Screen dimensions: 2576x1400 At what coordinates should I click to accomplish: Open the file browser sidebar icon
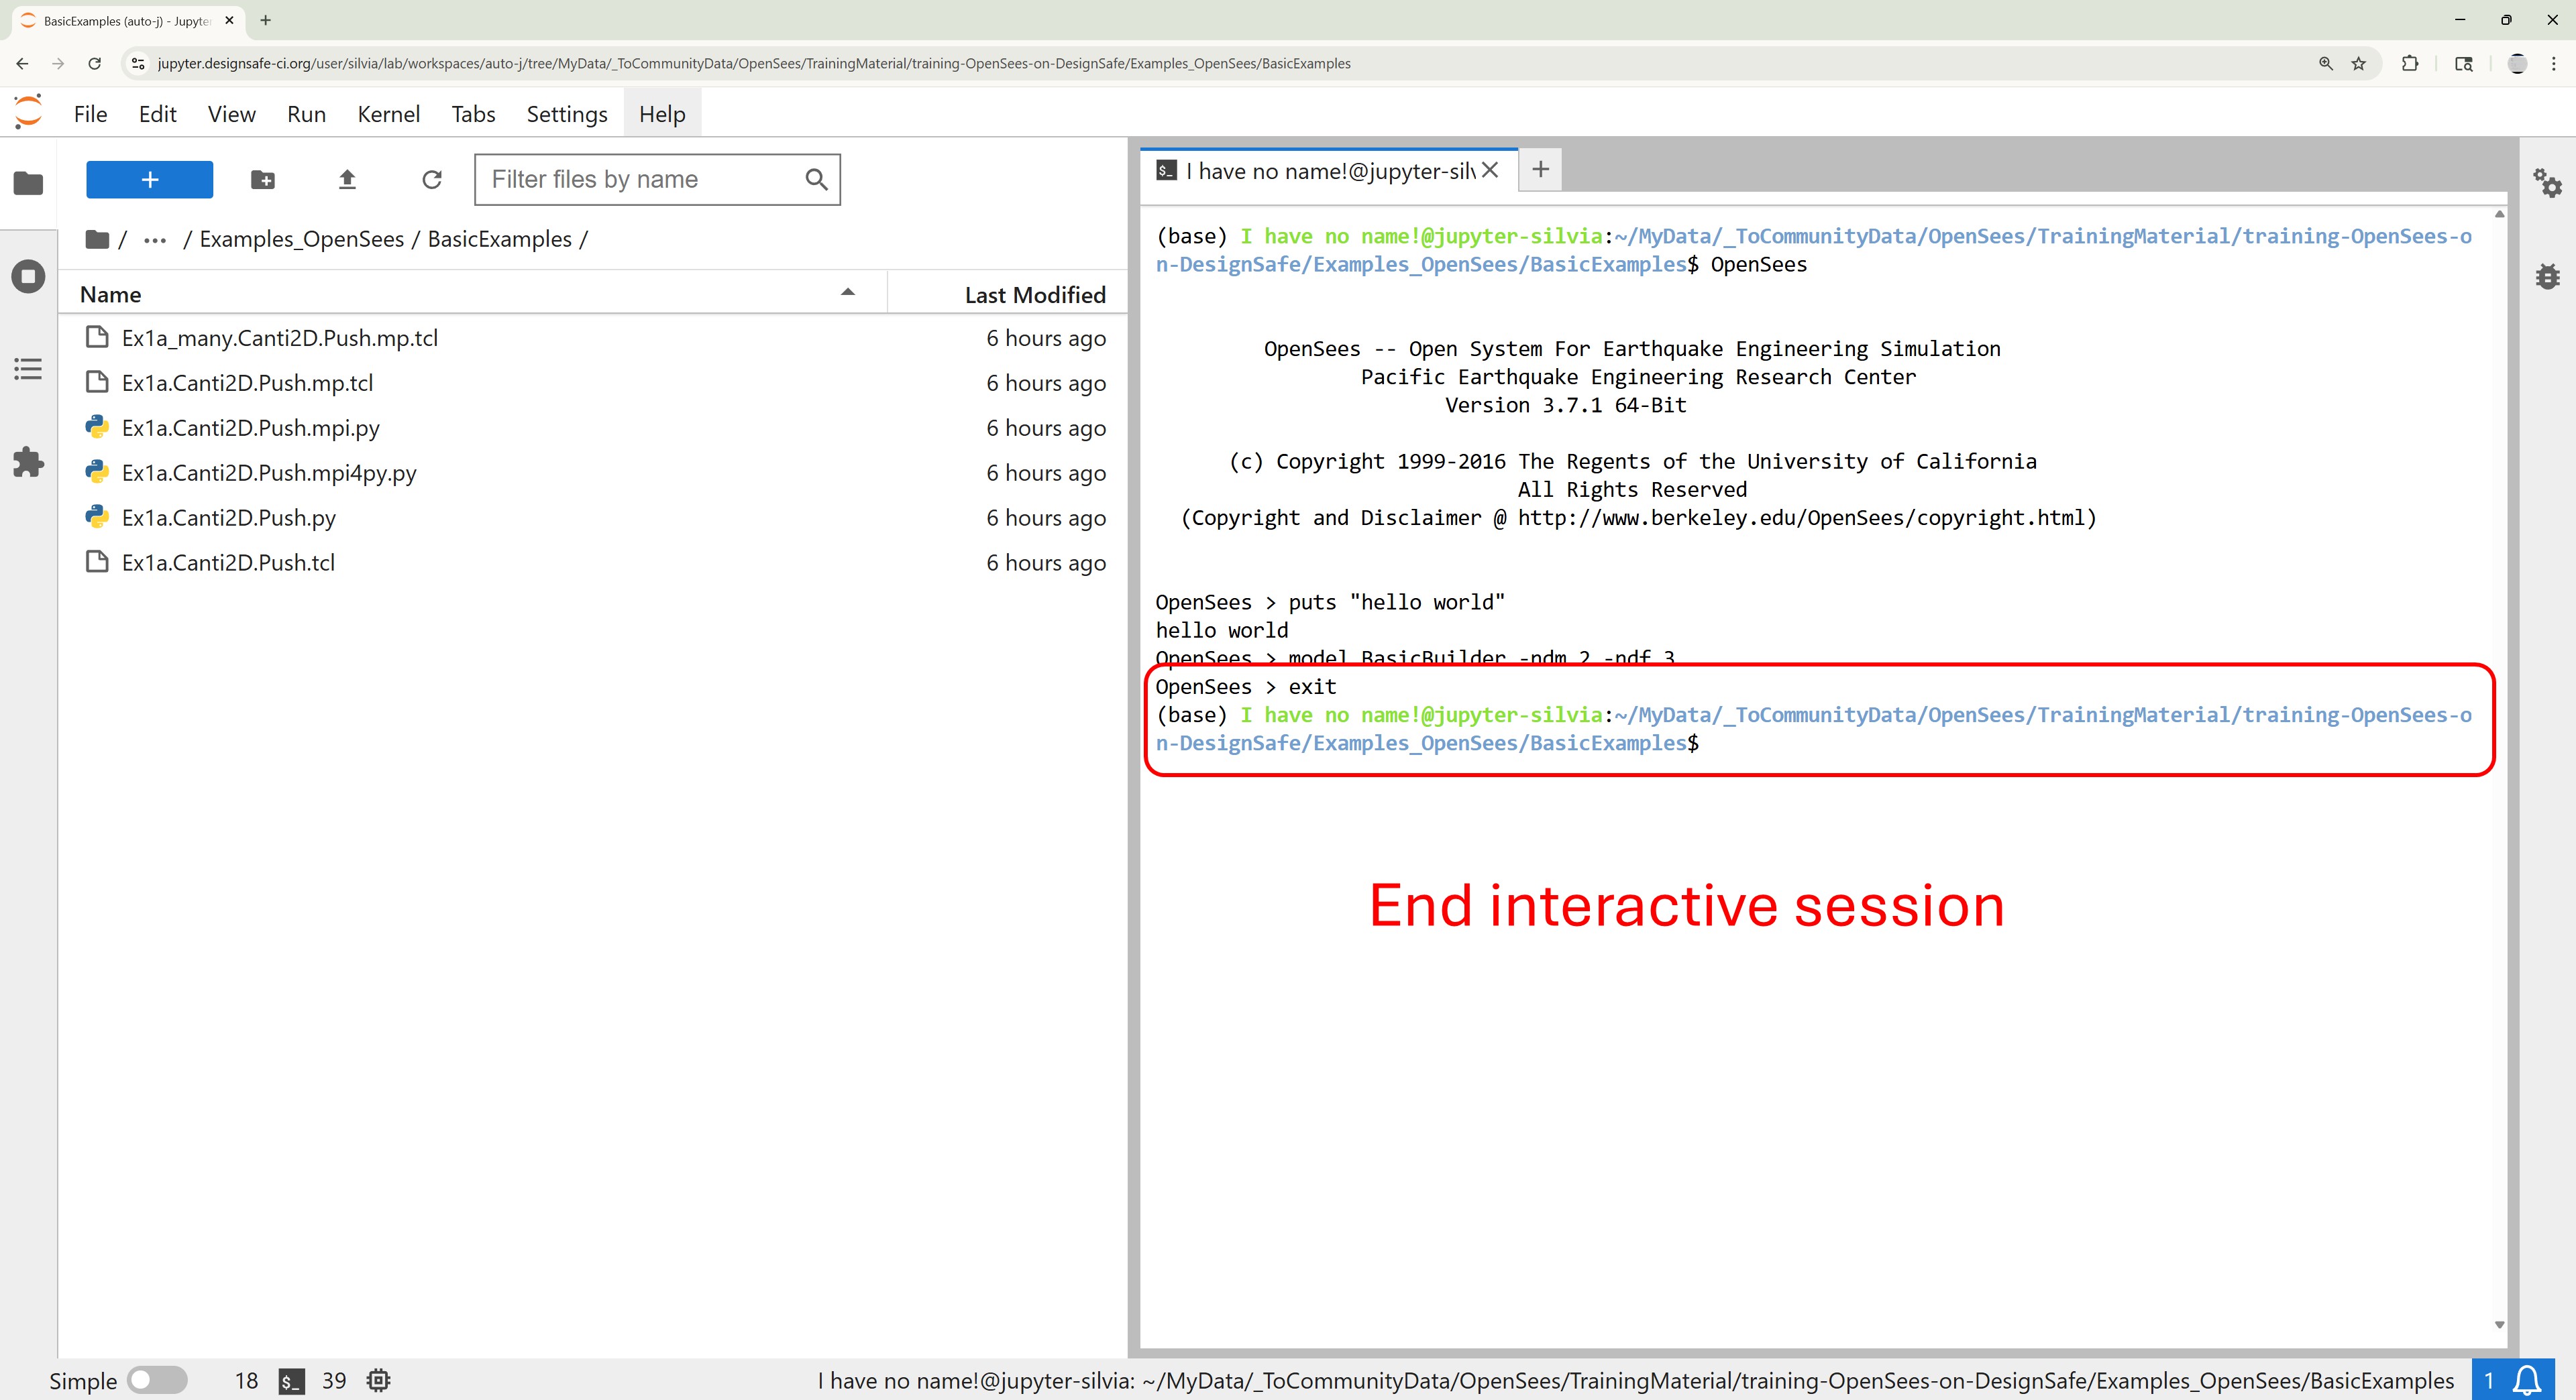click(28, 183)
